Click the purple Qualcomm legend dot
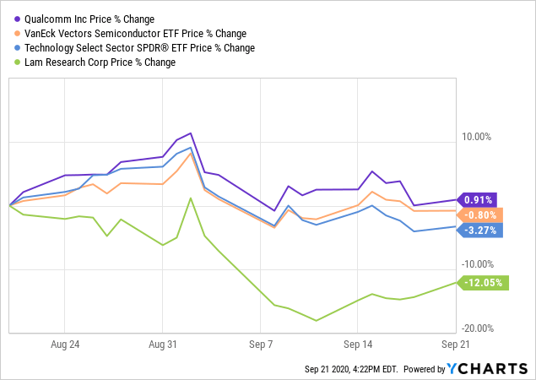Screen dimensions: 536x380 pyautogui.click(x=15, y=19)
